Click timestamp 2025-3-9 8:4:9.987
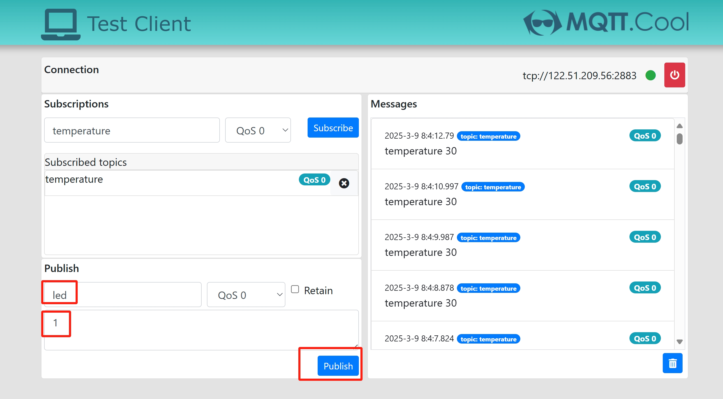The height and width of the screenshot is (399, 723). coord(419,237)
